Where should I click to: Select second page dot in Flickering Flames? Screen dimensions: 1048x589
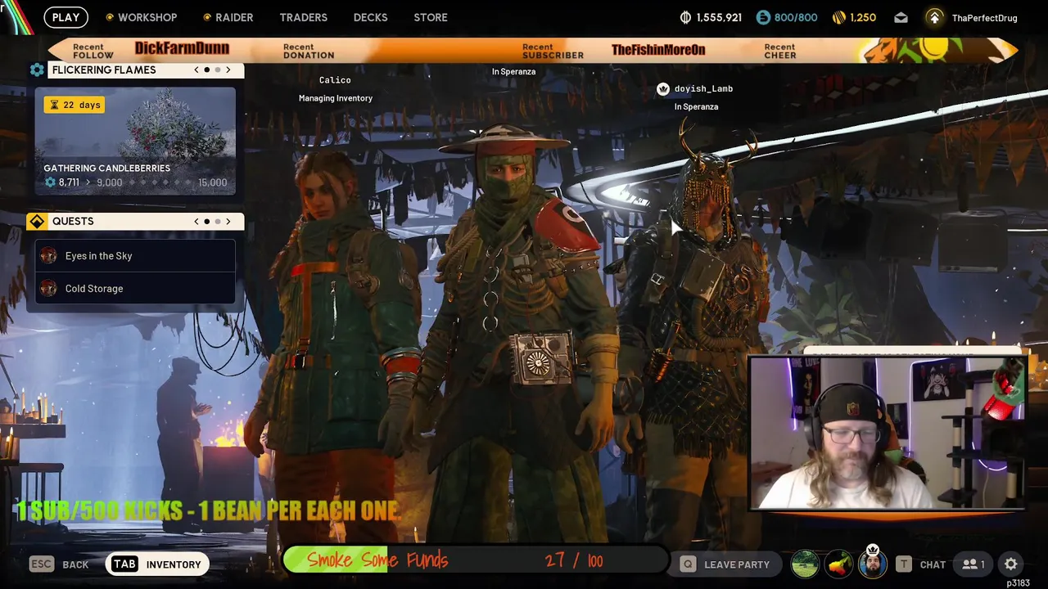coord(218,70)
